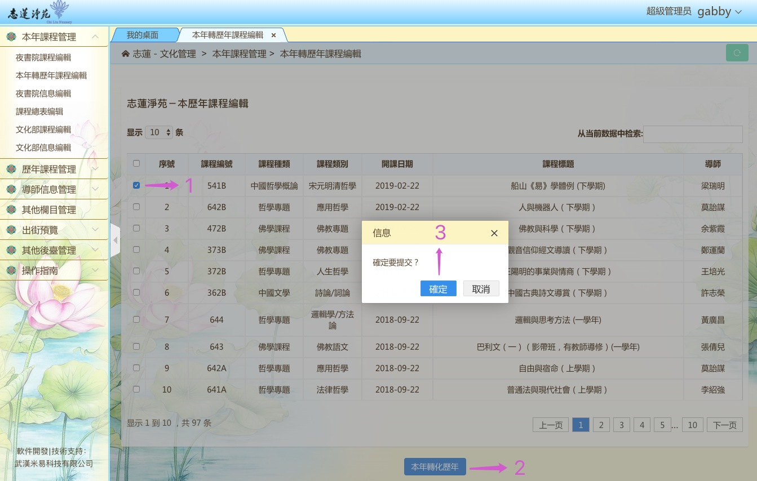Go to page 2 in pagination

click(601, 425)
